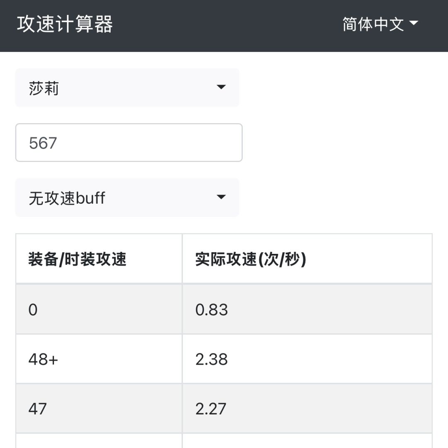Expand the 无攻速buff dropdown
This screenshot has height=448, width=448.
point(124,197)
